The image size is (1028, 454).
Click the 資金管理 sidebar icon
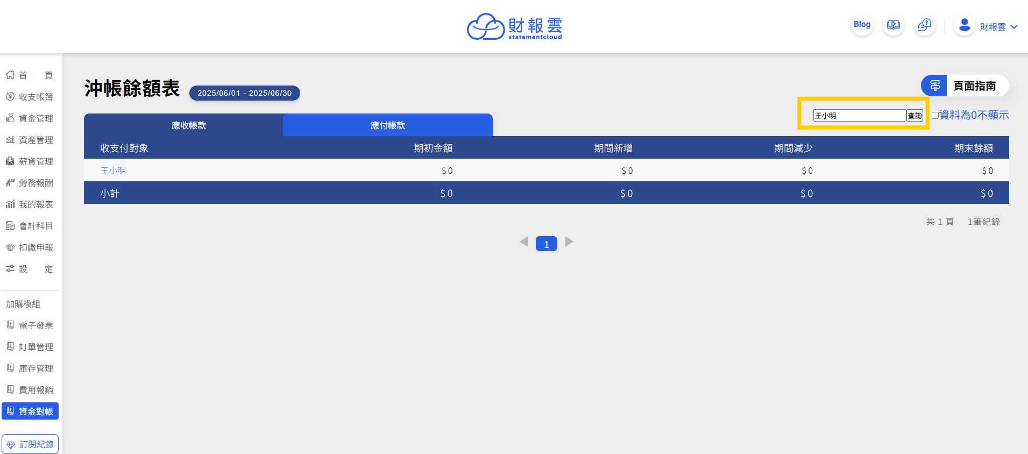click(10, 118)
